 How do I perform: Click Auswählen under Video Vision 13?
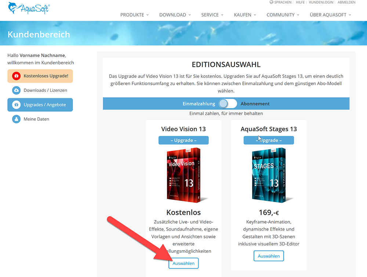point(183,263)
